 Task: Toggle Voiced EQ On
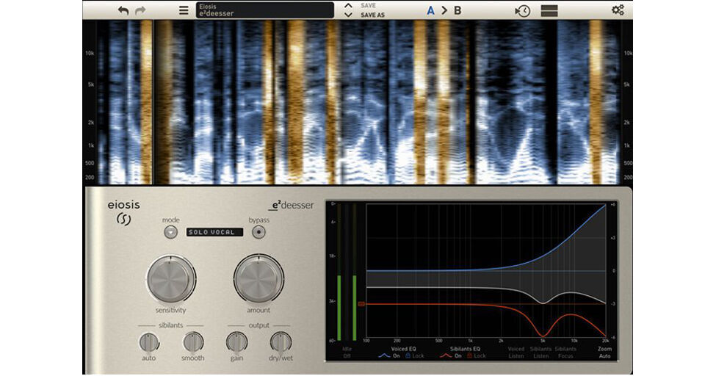pos(397,356)
